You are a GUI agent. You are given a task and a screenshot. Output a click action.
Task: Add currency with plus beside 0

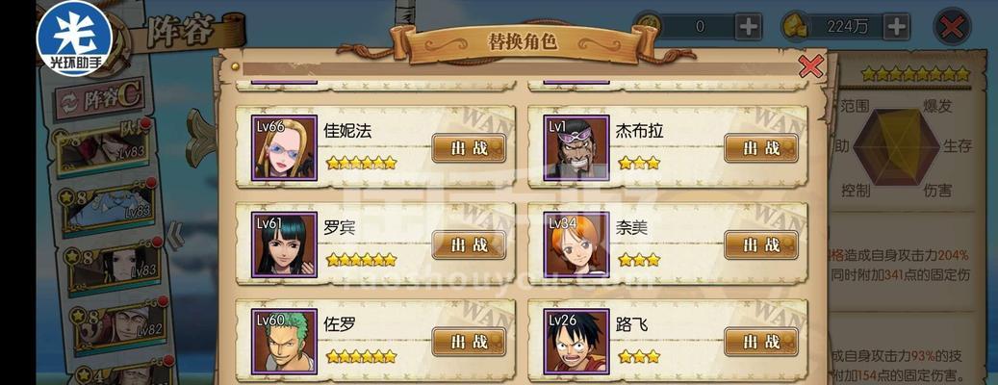pos(749,27)
